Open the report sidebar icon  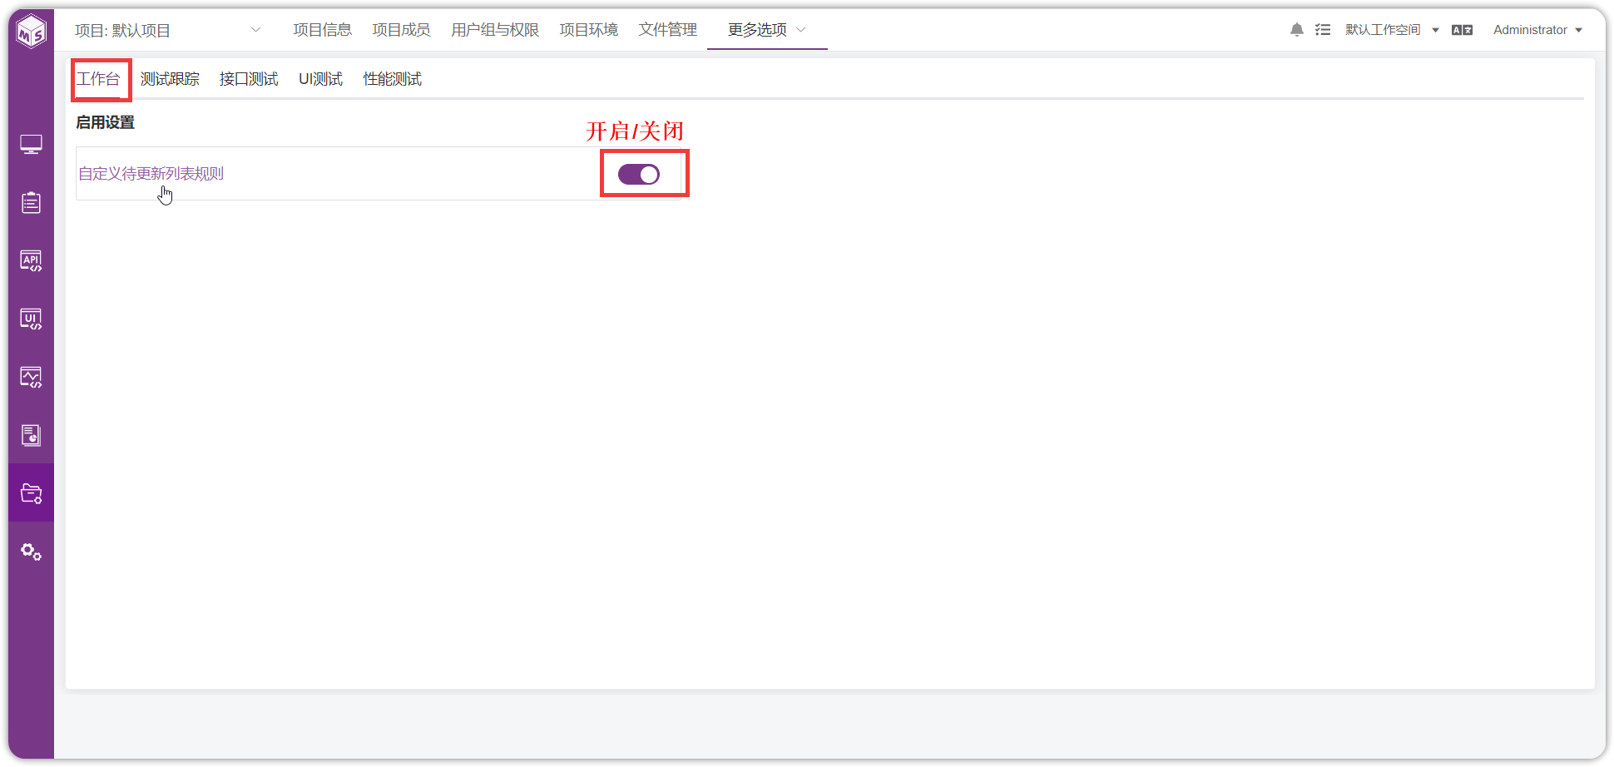[x=32, y=435]
